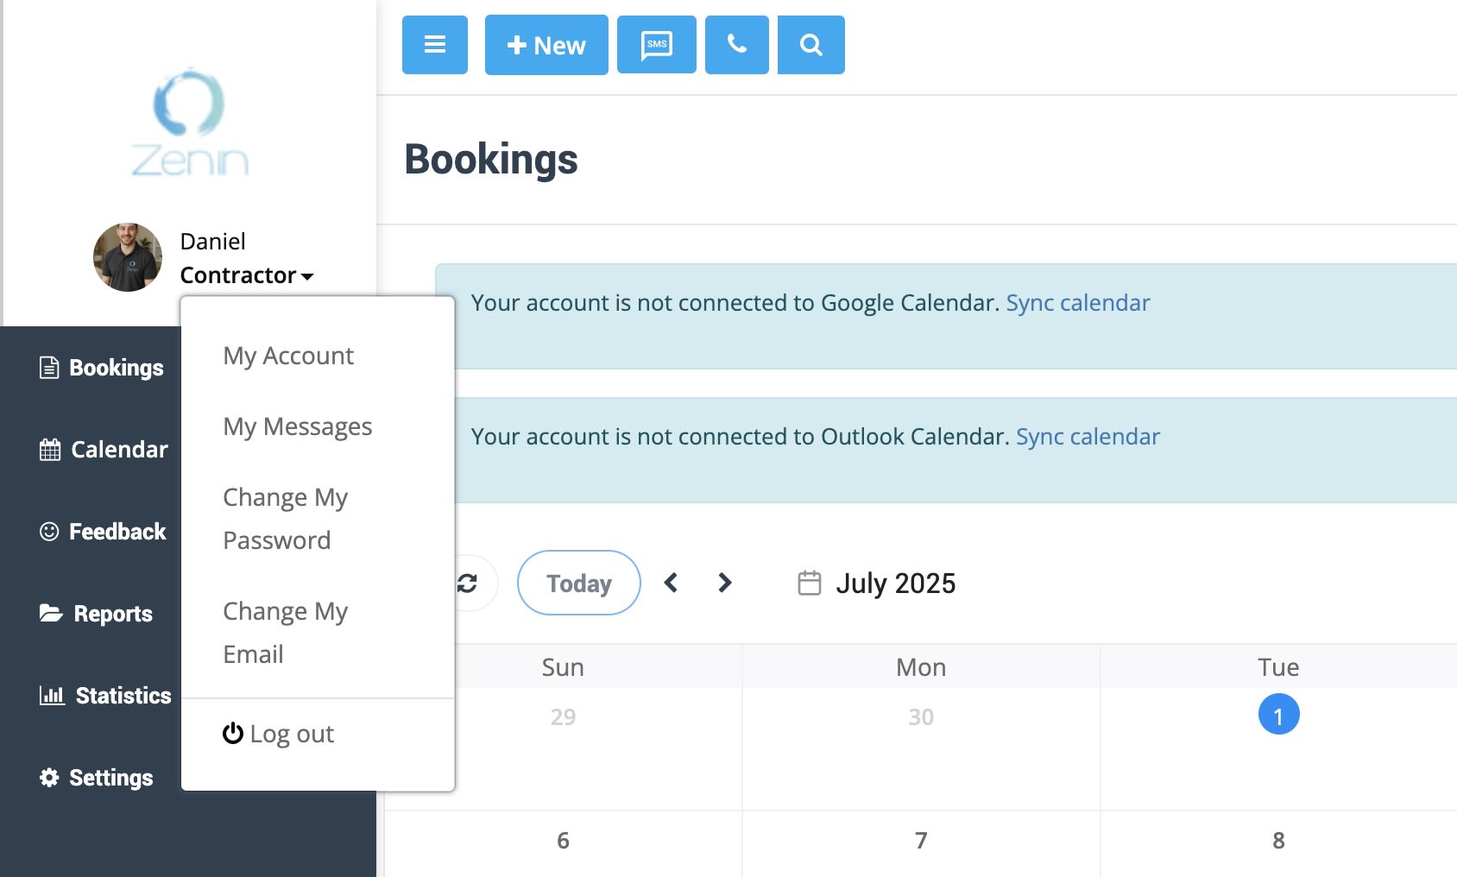This screenshot has width=1457, height=877.
Task: Open the Calendar sidebar section
Action: [x=118, y=449]
